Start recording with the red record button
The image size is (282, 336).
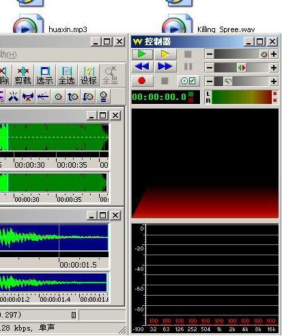tap(142, 81)
